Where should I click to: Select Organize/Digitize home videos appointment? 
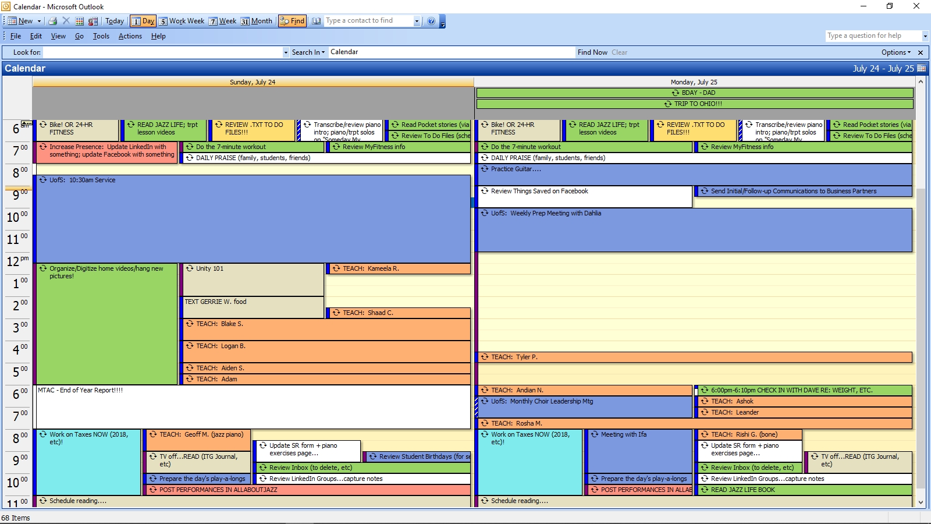(106, 324)
